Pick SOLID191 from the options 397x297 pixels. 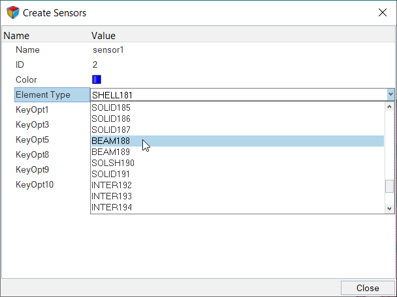112,174
